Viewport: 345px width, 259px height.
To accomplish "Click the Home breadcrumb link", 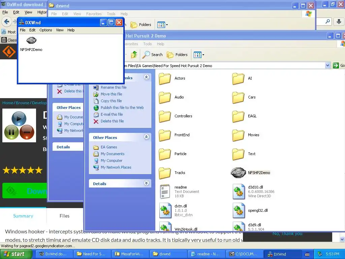I will coord(8,103).
